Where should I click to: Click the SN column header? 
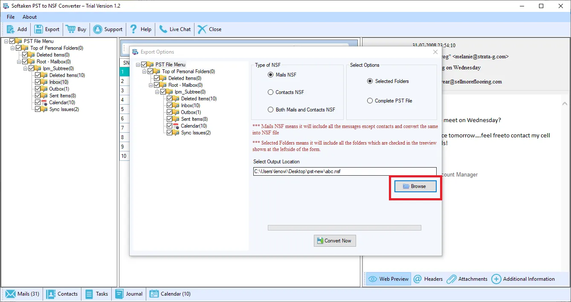click(x=125, y=63)
